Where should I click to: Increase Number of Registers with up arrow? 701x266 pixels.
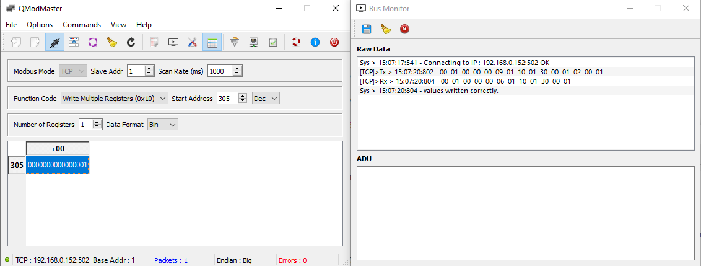click(97, 122)
